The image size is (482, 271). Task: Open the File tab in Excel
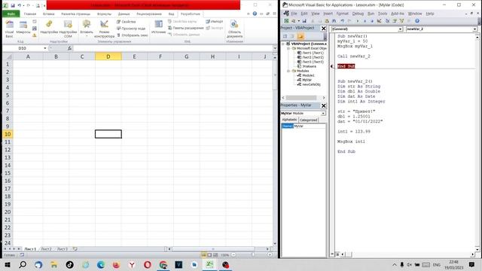(x=11, y=14)
